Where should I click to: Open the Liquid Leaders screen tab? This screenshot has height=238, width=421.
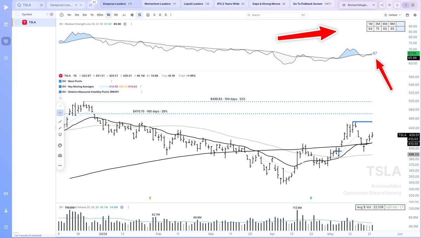197,4
